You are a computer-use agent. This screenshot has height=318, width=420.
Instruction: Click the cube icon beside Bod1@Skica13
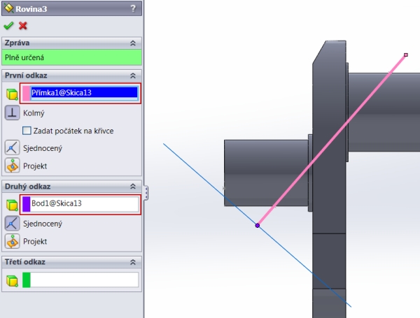[x=12, y=205]
